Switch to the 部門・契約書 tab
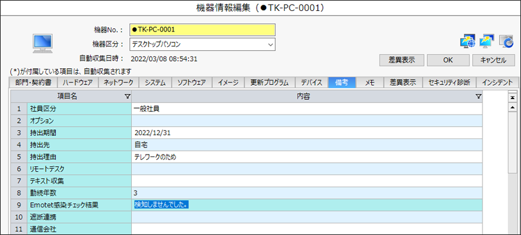 pos(33,82)
